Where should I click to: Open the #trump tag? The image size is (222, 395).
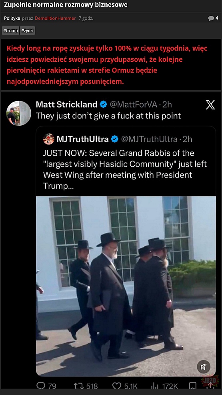[x=10, y=31]
